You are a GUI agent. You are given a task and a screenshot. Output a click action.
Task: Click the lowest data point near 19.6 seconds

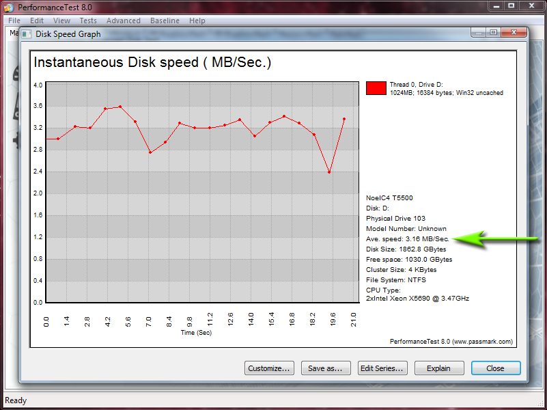(329, 172)
